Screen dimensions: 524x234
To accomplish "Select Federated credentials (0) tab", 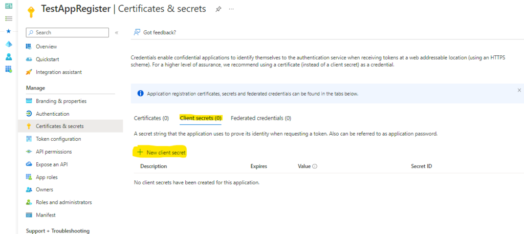I will coord(261,118).
